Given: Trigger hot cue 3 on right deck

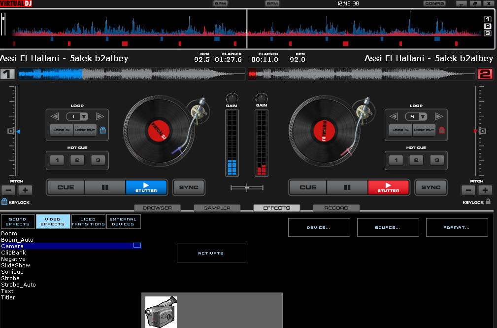Looking at the screenshot, I should [437, 160].
